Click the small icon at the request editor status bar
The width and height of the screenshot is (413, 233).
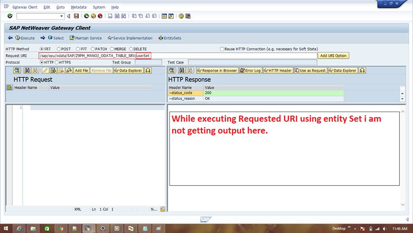163,209
